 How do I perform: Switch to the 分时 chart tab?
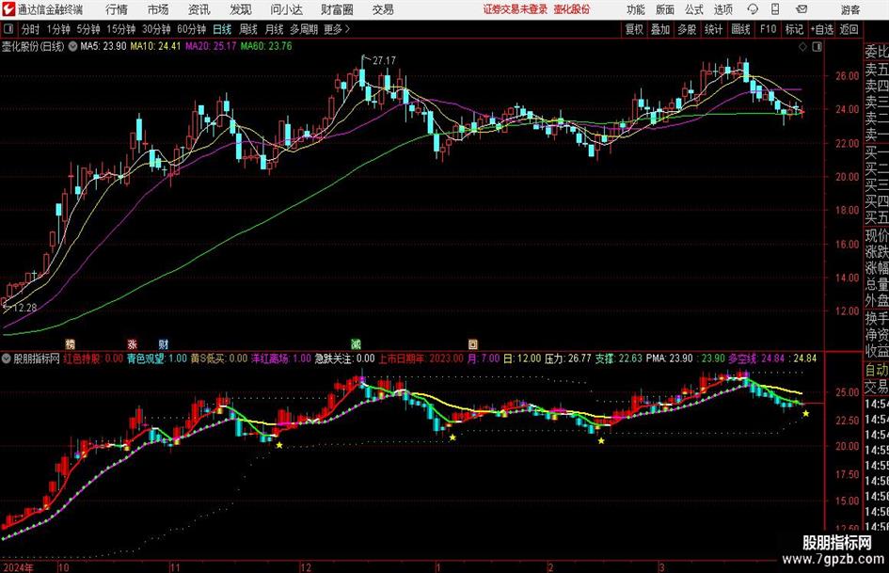pos(31,29)
